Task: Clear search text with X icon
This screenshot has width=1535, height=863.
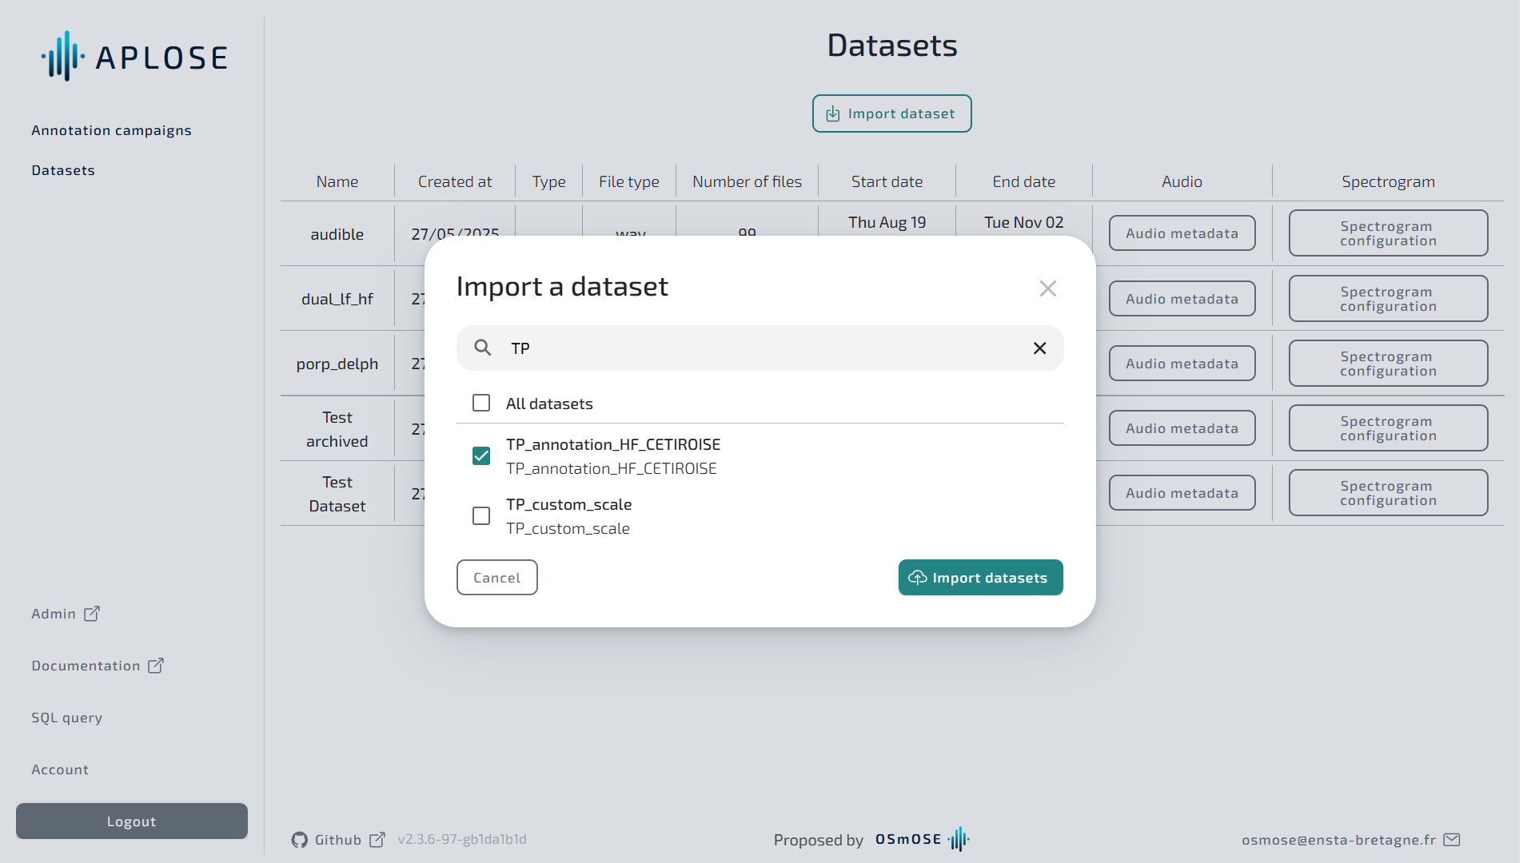Action: (1039, 348)
